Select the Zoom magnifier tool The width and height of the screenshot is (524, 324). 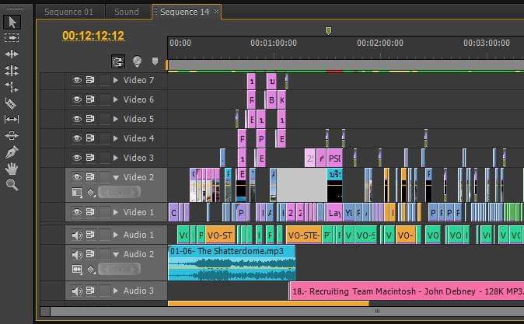click(x=12, y=184)
